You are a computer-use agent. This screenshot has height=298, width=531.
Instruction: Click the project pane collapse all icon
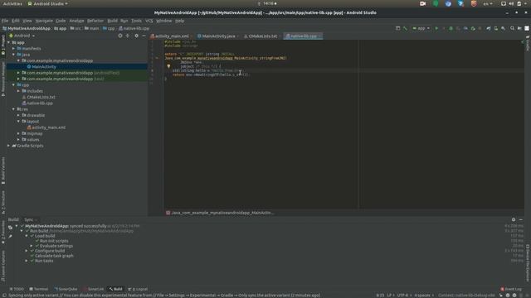(x=128, y=36)
